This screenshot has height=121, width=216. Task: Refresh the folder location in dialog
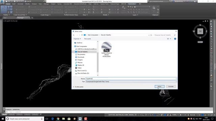151,35
